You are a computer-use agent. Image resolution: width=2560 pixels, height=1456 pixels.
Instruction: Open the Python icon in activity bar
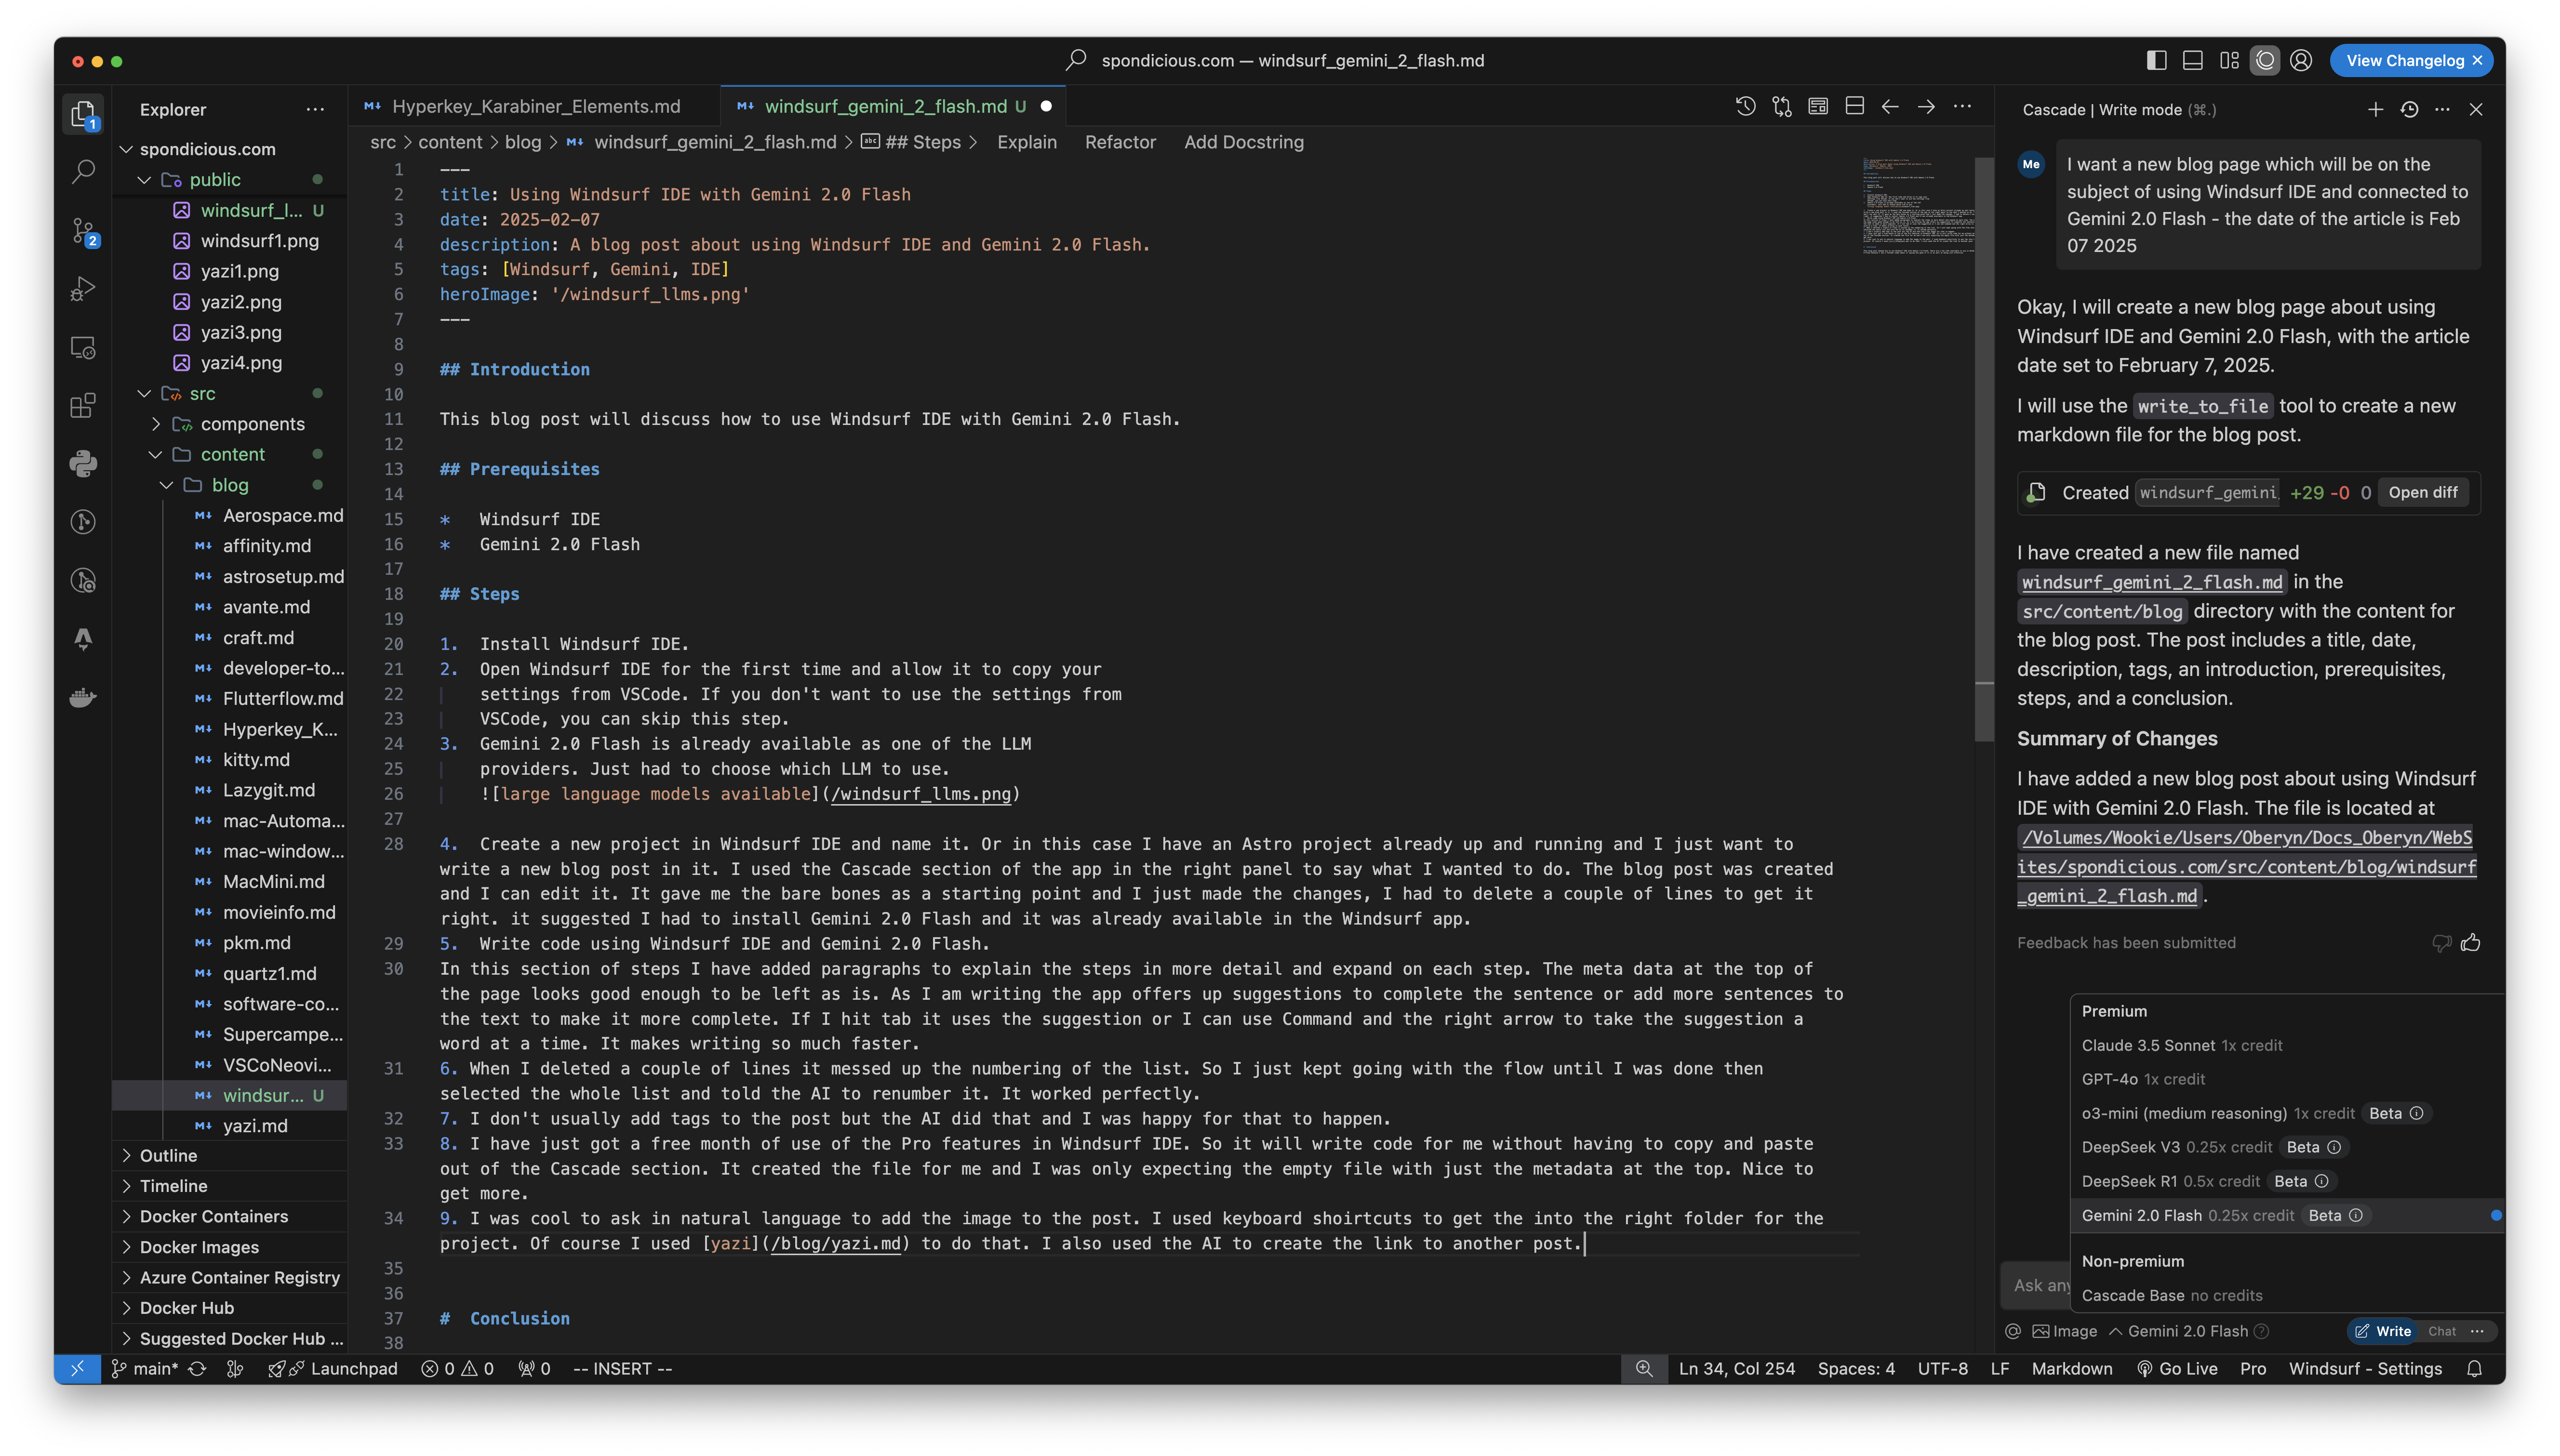[x=83, y=463]
